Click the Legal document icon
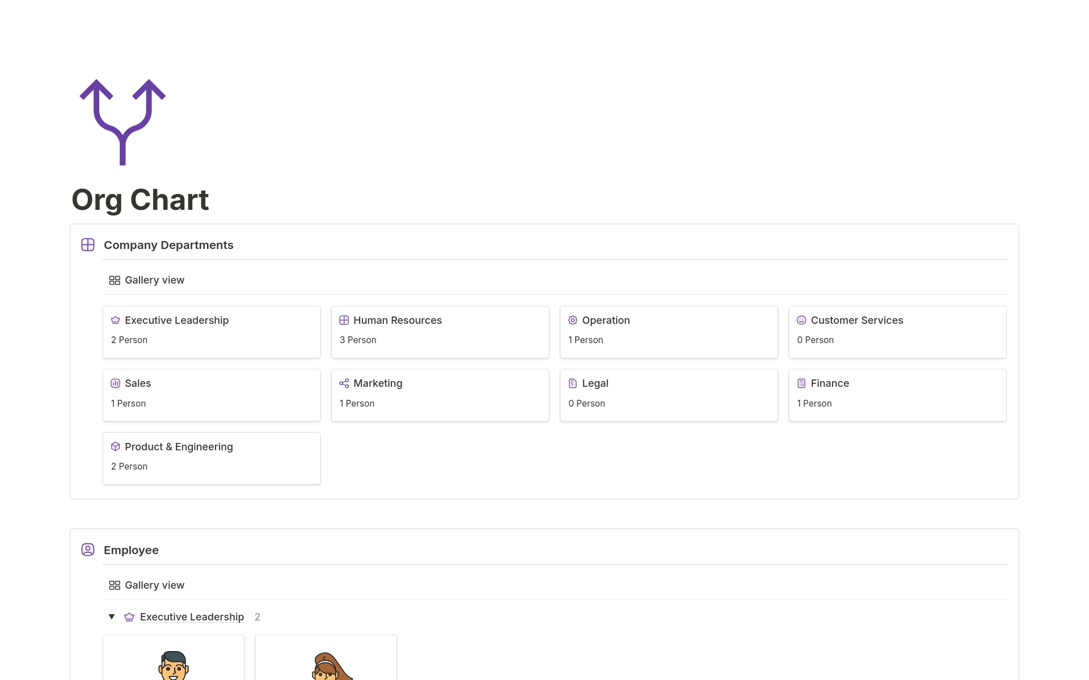 coord(573,383)
